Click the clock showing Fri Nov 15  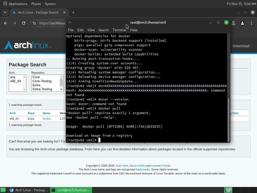point(241,4)
